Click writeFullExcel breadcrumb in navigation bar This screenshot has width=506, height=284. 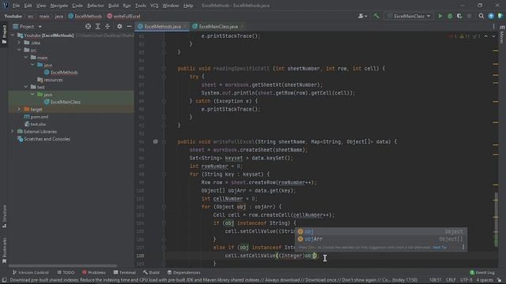(x=123, y=16)
